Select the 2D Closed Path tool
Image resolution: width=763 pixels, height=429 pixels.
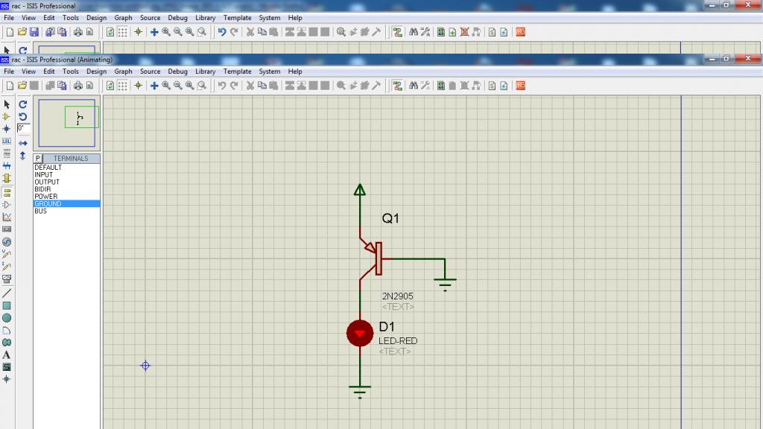tap(6, 343)
